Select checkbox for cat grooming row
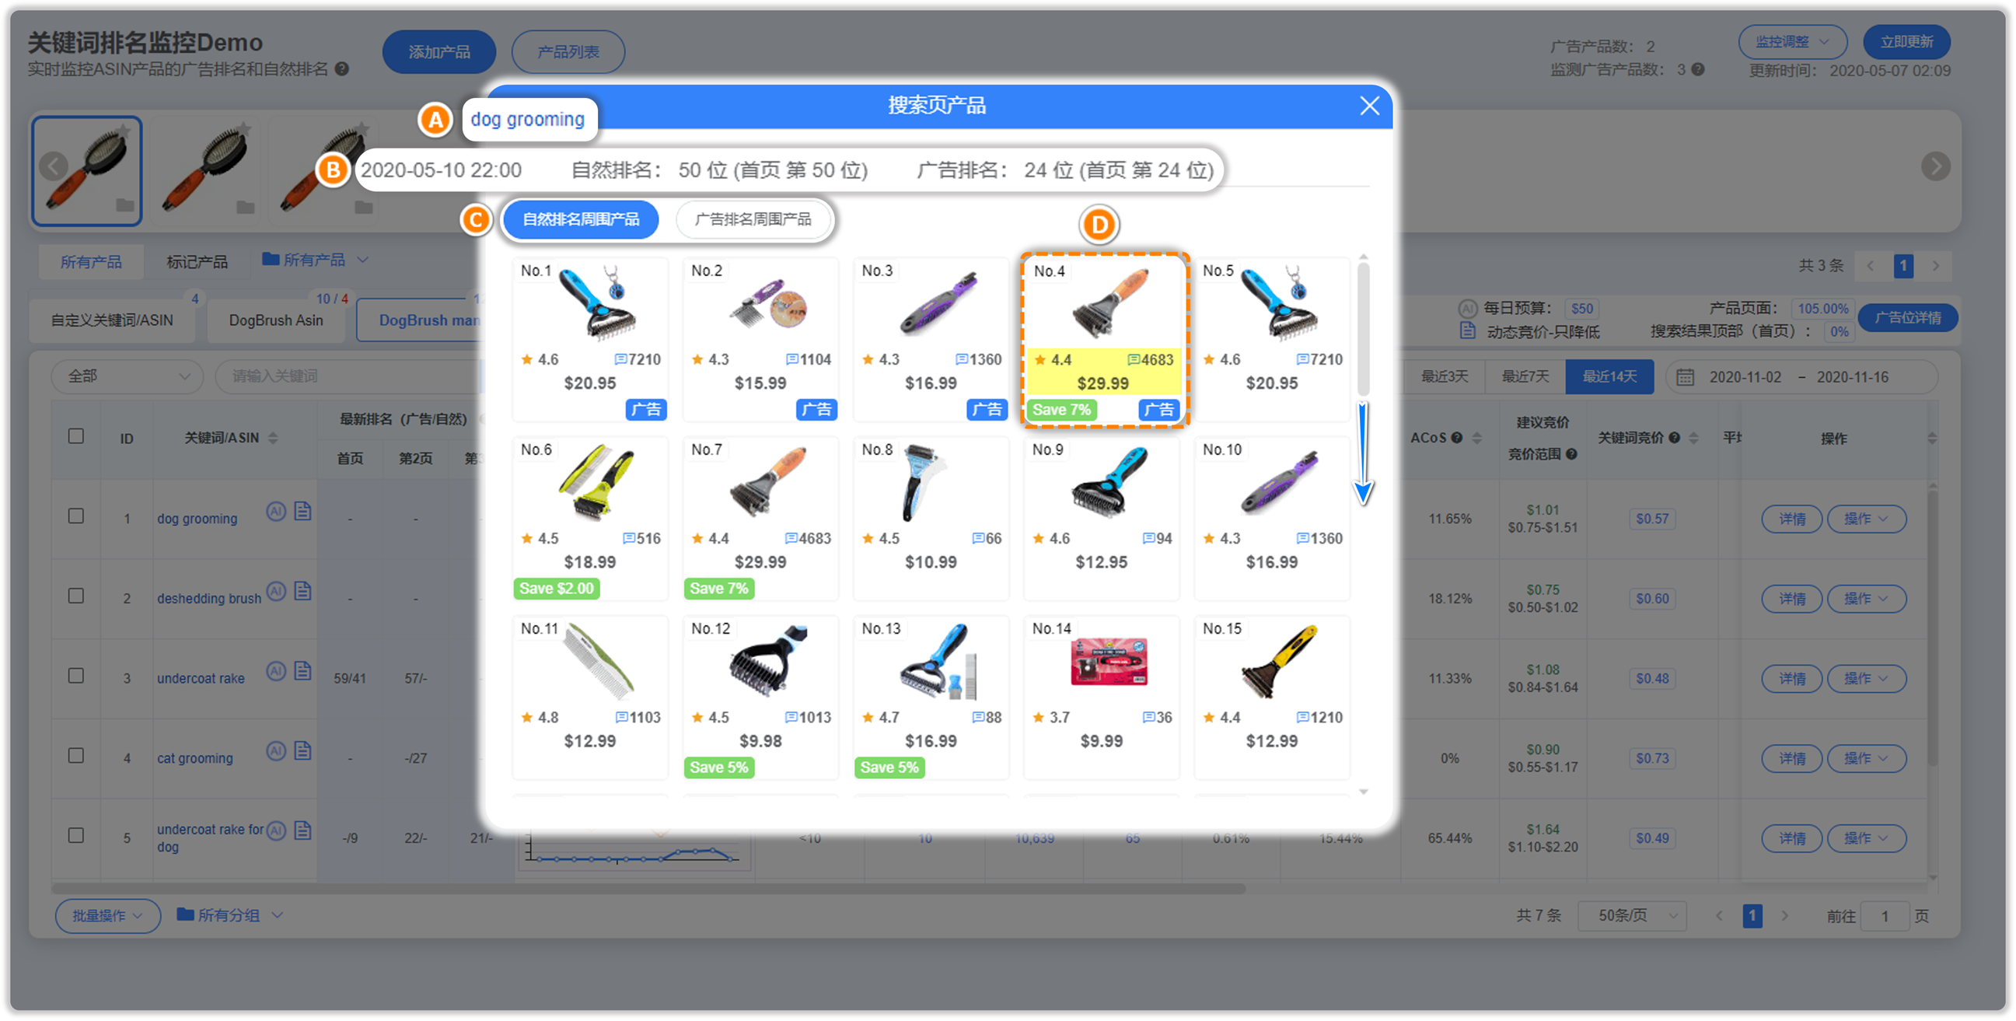 click(76, 756)
